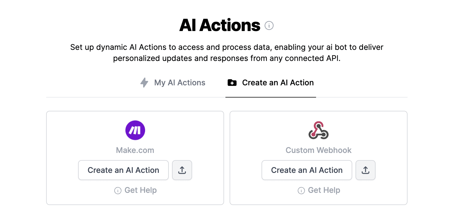Click the AI Actions description paragraph

pyautogui.click(x=227, y=53)
